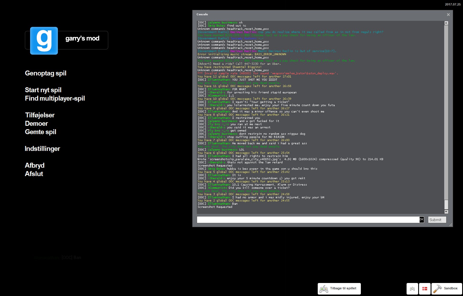463x296 pixels.
Task: Click Afbryd to disconnect
Action: 34,165
